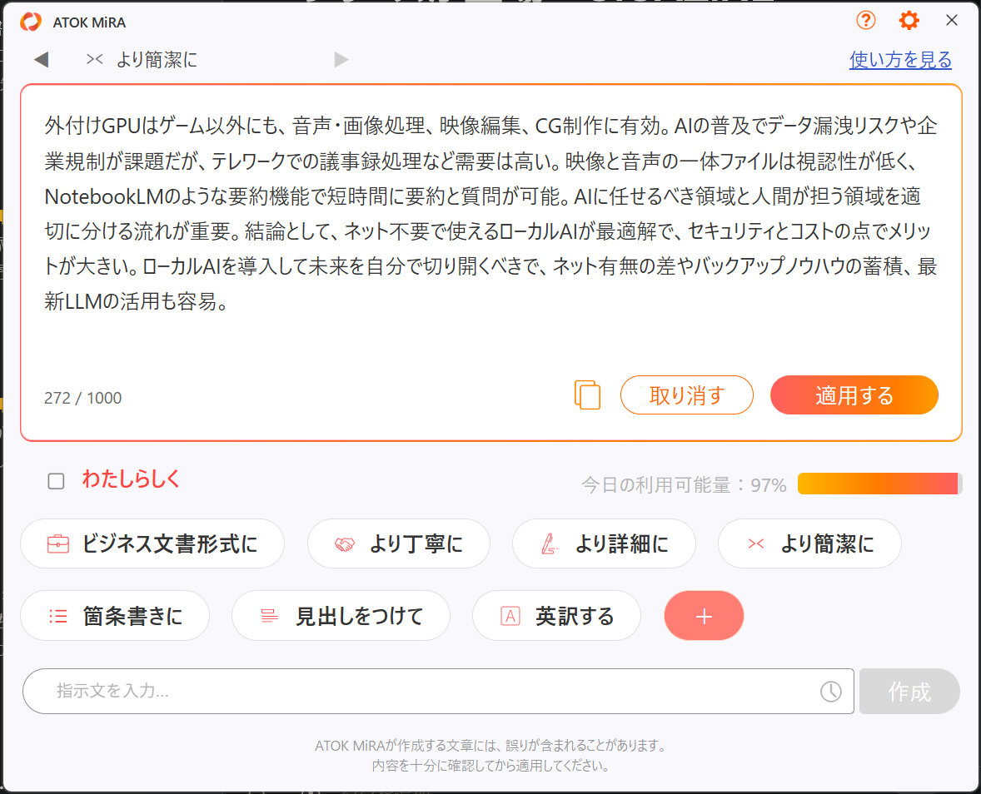This screenshot has height=794, width=981.
Task: Choose the より詳細に rewrite option
Action: coord(603,544)
